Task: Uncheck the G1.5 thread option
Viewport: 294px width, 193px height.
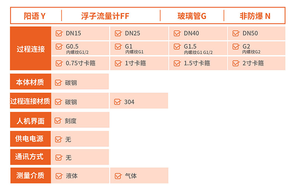Action: pyautogui.click(x=177, y=47)
